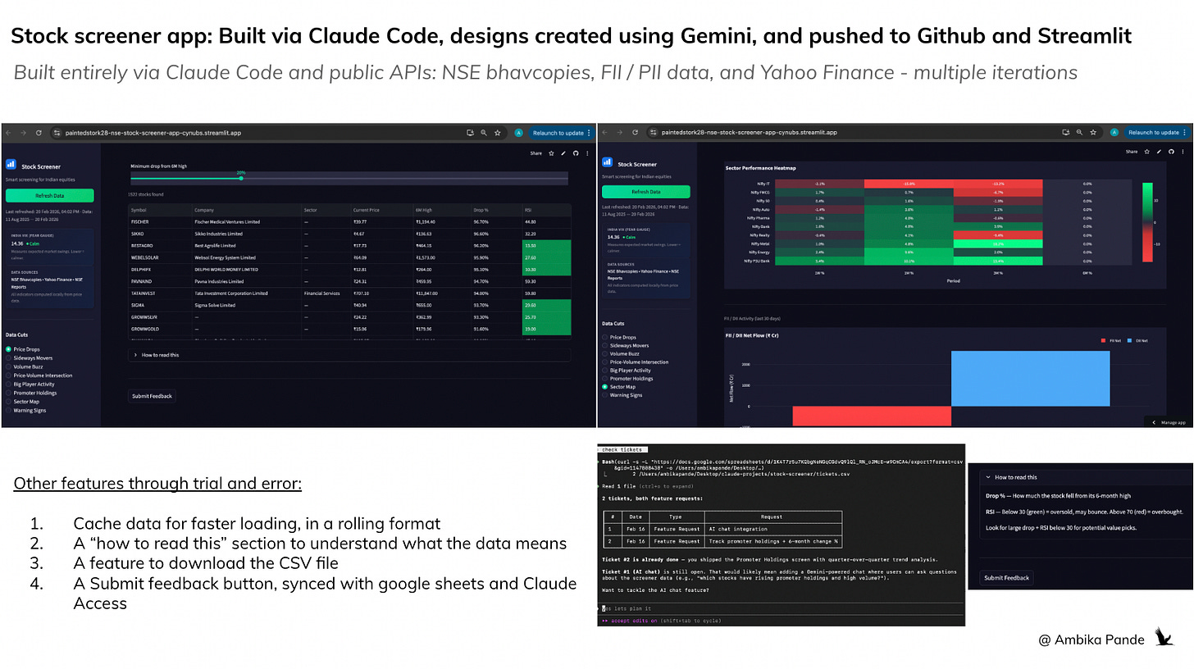Select Volume Buzz radio in left window
The image size is (1194, 669).
[8, 366]
